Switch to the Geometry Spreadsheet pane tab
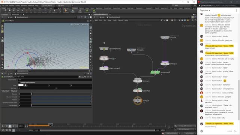Viewport: 240px width, 135px height. (8, 71)
